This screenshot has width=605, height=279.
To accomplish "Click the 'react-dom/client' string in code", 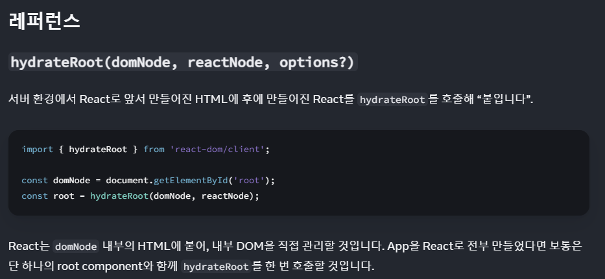I will (217, 149).
